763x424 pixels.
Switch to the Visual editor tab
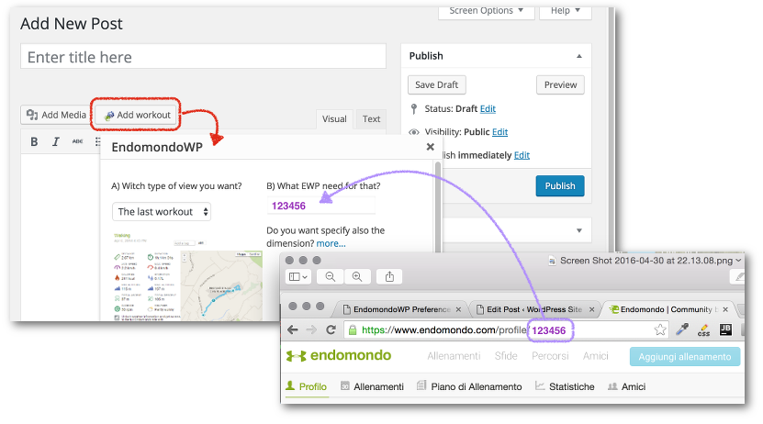point(334,119)
